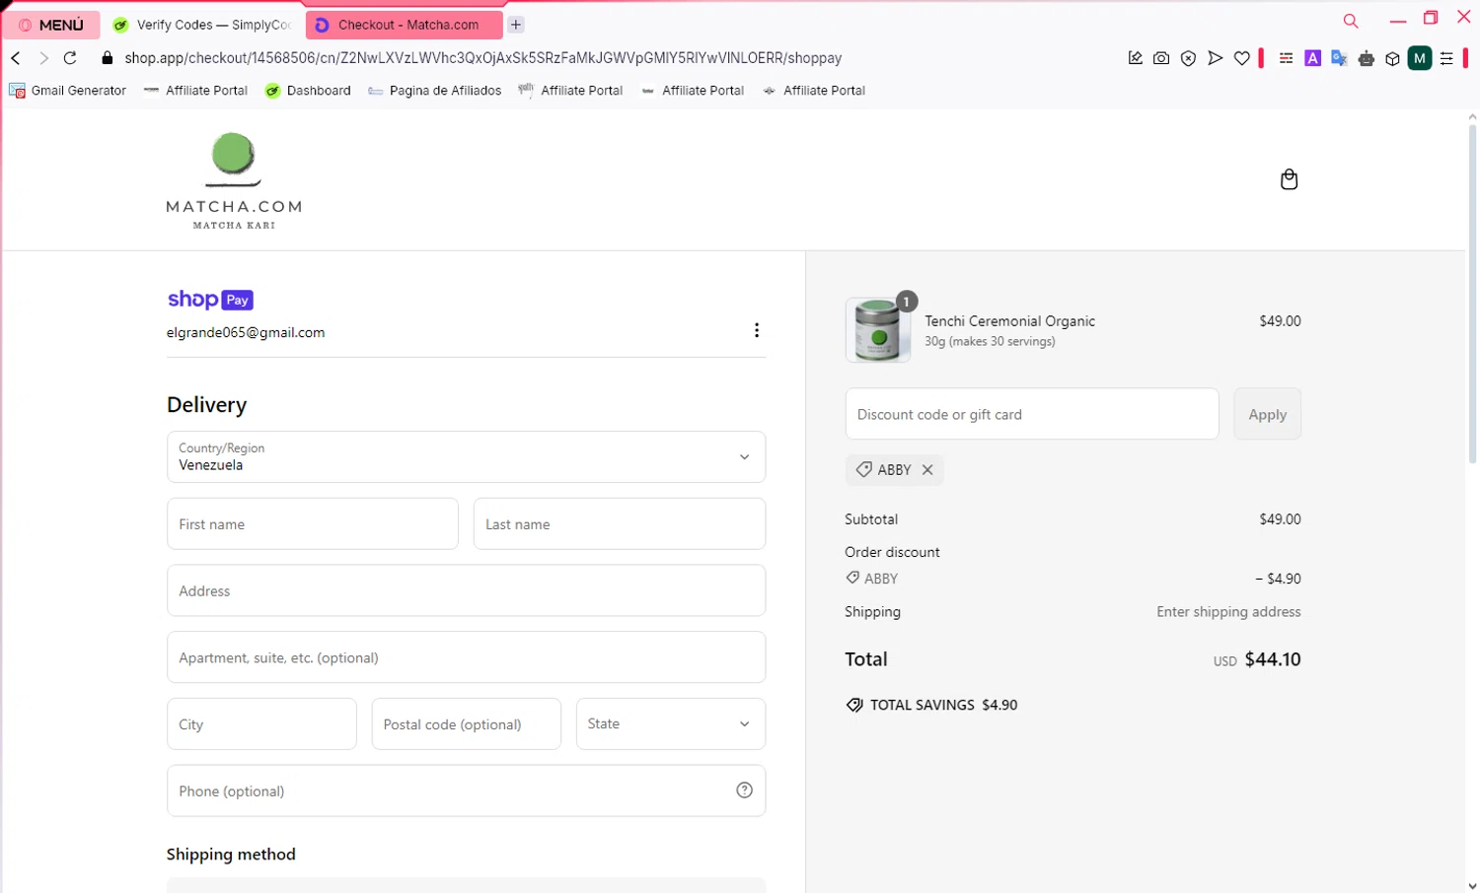The image size is (1480, 893).
Task: Click Tenchi Ceremonial Organic product thumbnail
Action: [x=878, y=330]
